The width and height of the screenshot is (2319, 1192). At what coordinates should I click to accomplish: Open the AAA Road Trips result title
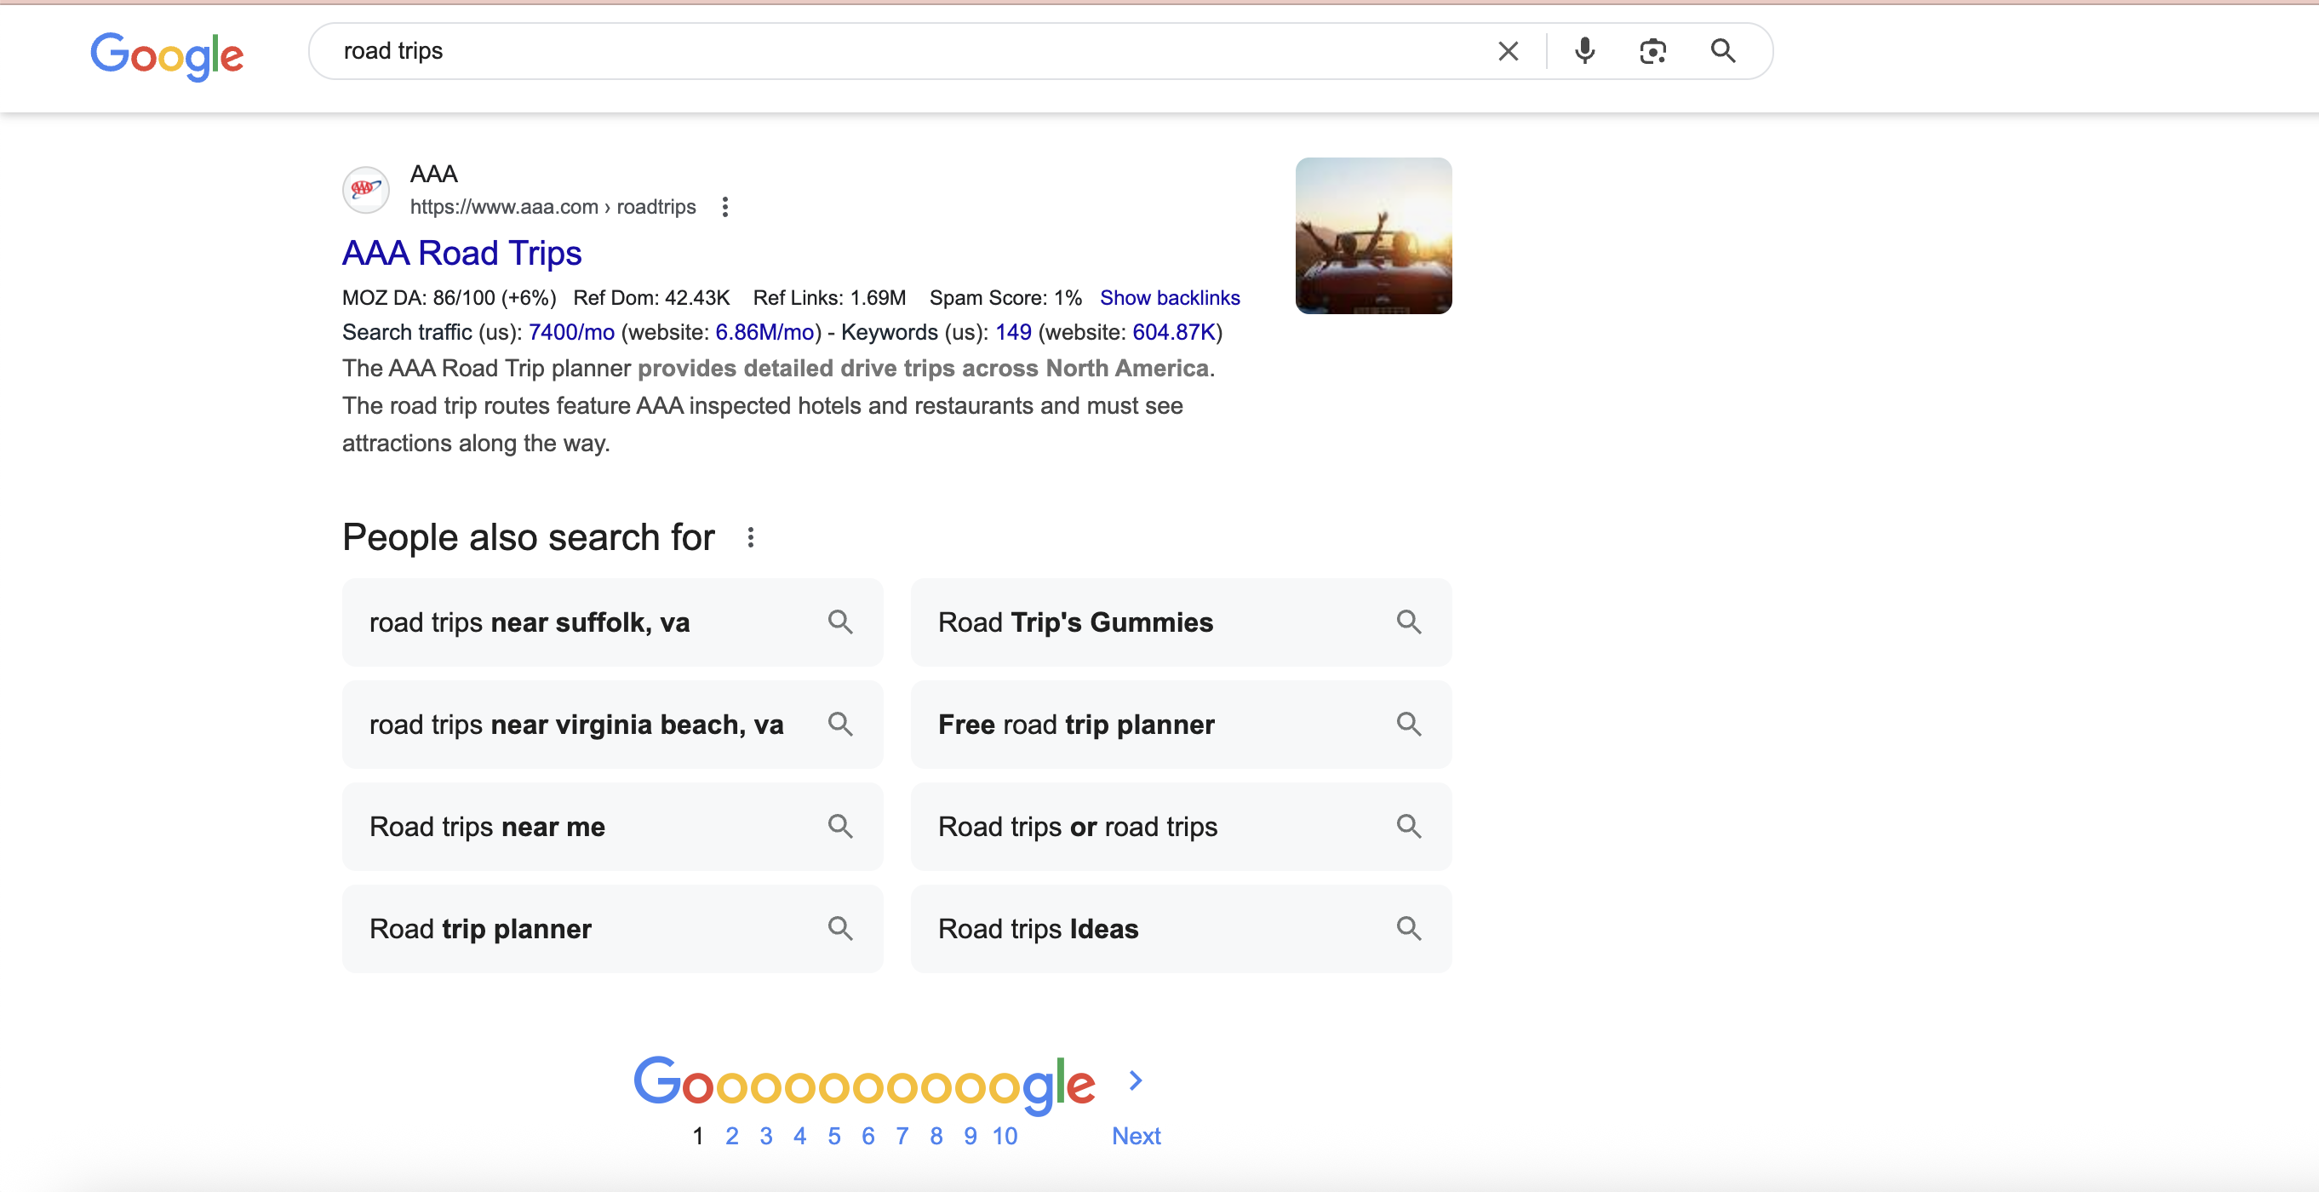pos(461,253)
